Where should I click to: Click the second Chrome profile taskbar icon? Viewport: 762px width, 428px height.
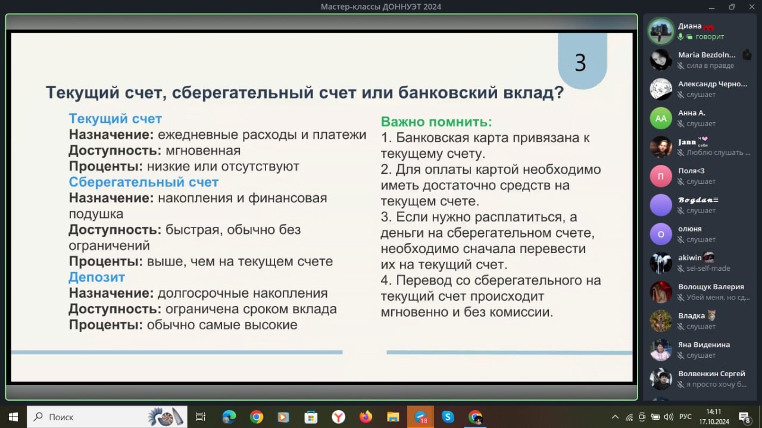click(475, 417)
